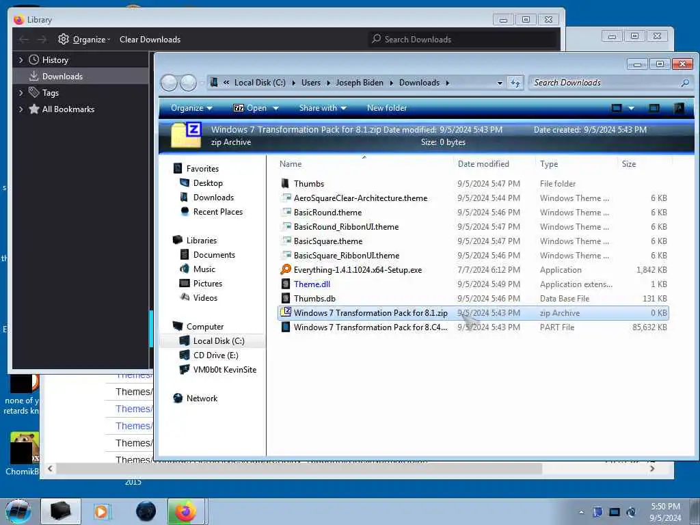Click the Library window's Search Downloads field
The image size is (700, 525).
tap(463, 39)
